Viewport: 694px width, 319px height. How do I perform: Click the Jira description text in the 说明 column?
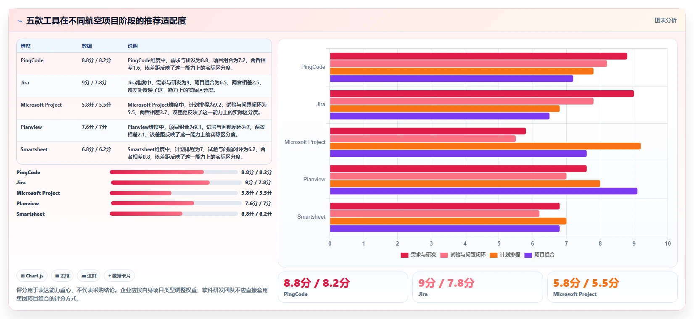click(x=195, y=86)
